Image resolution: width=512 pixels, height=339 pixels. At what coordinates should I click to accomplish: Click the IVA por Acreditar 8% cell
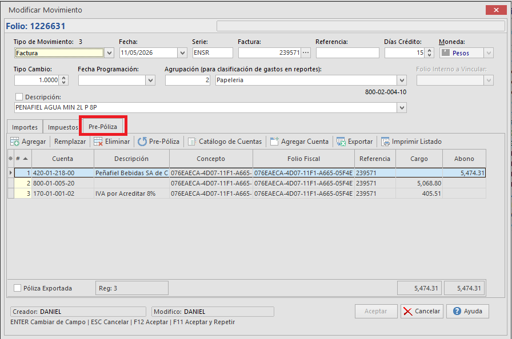(x=131, y=193)
